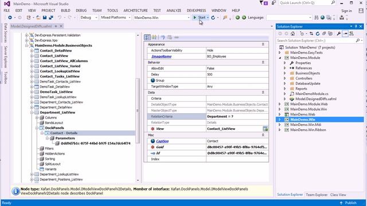Pin the Solution Explorer panel
This screenshot has height=206, width=367.
pyautogui.click(x=356, y=26)
